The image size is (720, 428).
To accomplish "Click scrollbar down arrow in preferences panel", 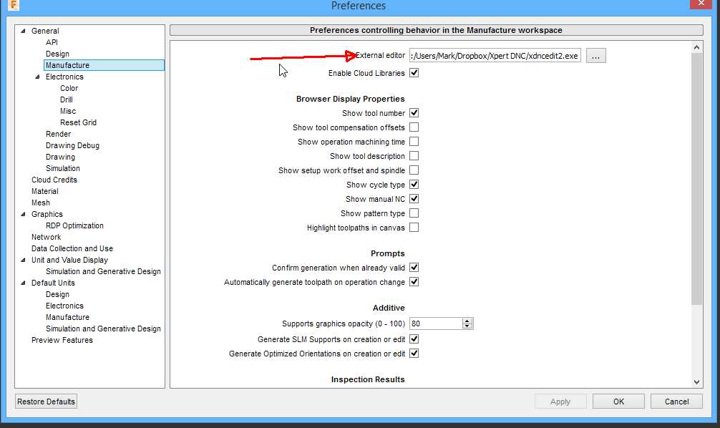I will pyautogui.click(x=696, y=382).
